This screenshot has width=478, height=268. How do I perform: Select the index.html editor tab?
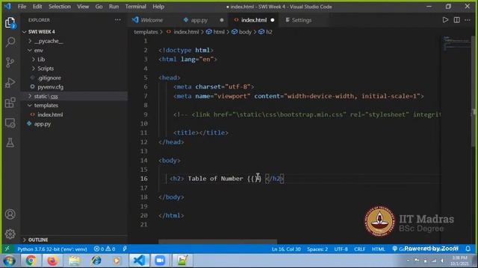coord(254,20)
